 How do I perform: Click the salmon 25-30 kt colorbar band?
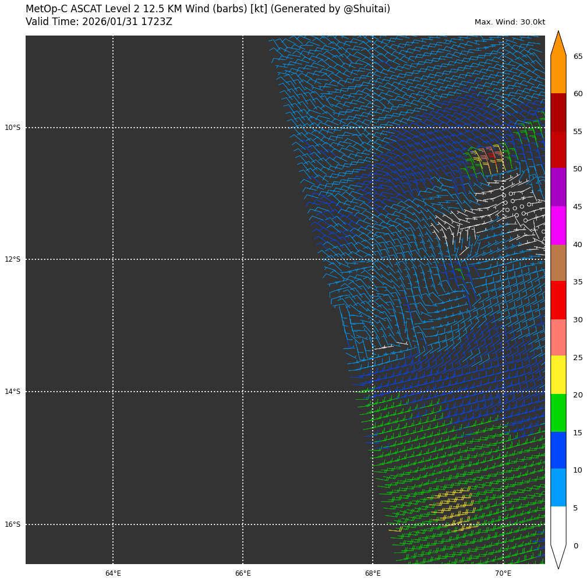(558, 337)
